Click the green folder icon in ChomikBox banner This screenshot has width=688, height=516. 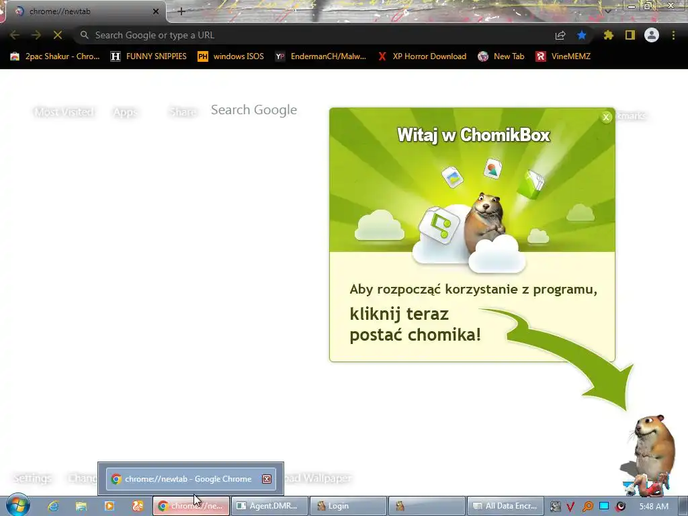point(531,184)
